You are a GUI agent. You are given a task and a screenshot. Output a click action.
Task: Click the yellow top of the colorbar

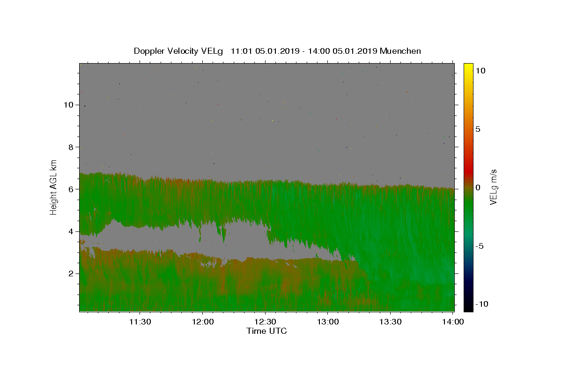point(468,67)
